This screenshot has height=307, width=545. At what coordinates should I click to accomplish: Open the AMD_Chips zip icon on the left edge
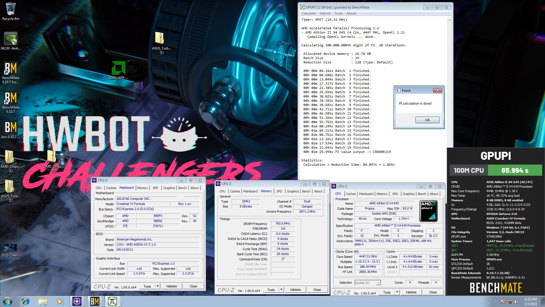[x=9, y=157]
